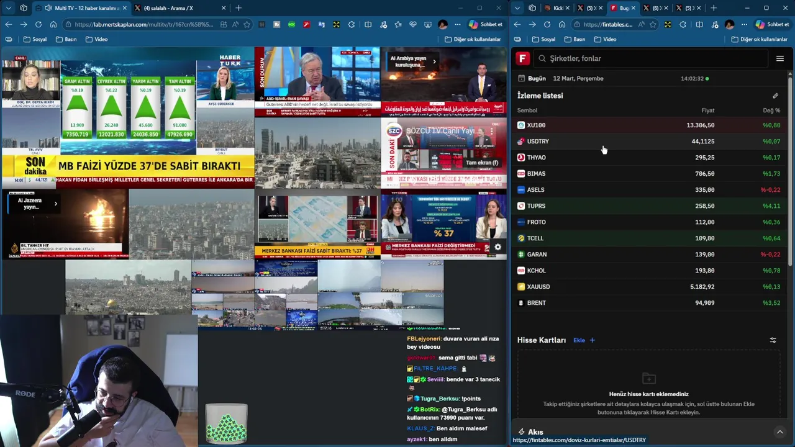Open the extensions puzzle icon in the Multi TV window
This screenshot has width=795, height=447.
352,24
